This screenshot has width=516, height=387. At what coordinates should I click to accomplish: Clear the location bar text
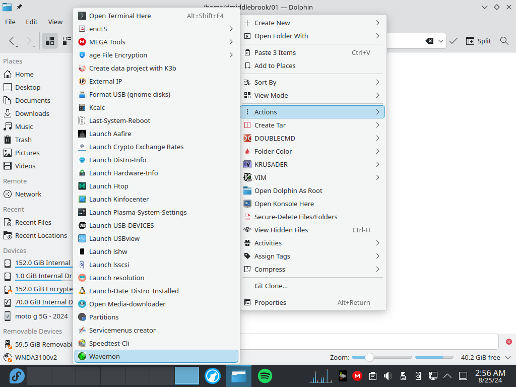(x=429, y=41)
